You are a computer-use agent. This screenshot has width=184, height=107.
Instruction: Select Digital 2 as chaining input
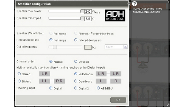76,88
